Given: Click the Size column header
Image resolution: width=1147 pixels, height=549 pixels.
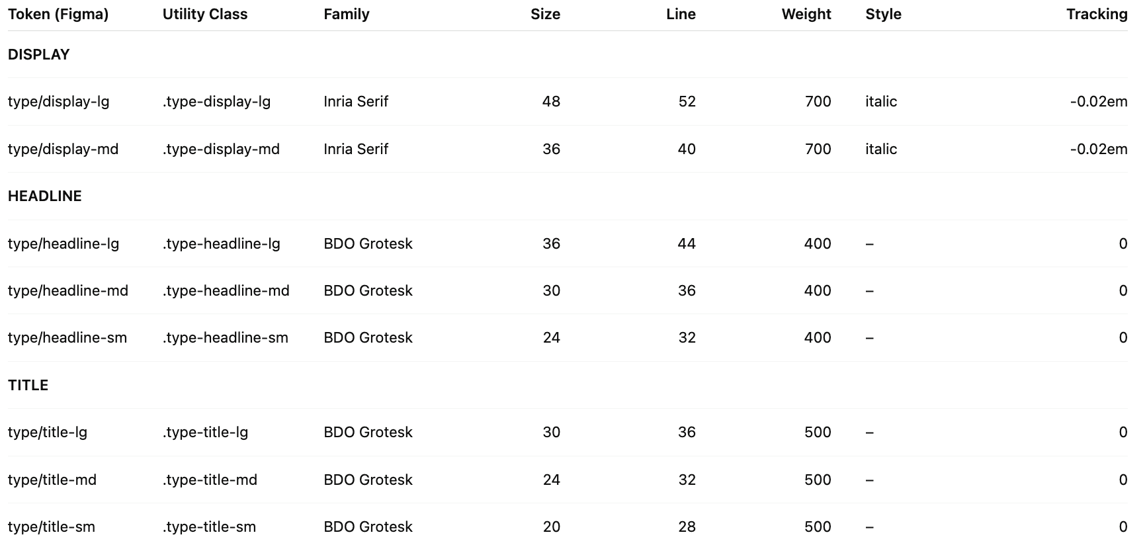Looking at the screenshot, I should click(x=545, y=15).
